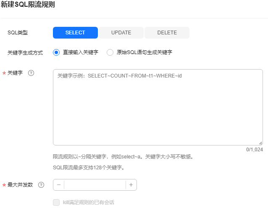Click the 关键字生成方式 field label
This screenshot has height=210, width=268.
[x=25, y=53]
